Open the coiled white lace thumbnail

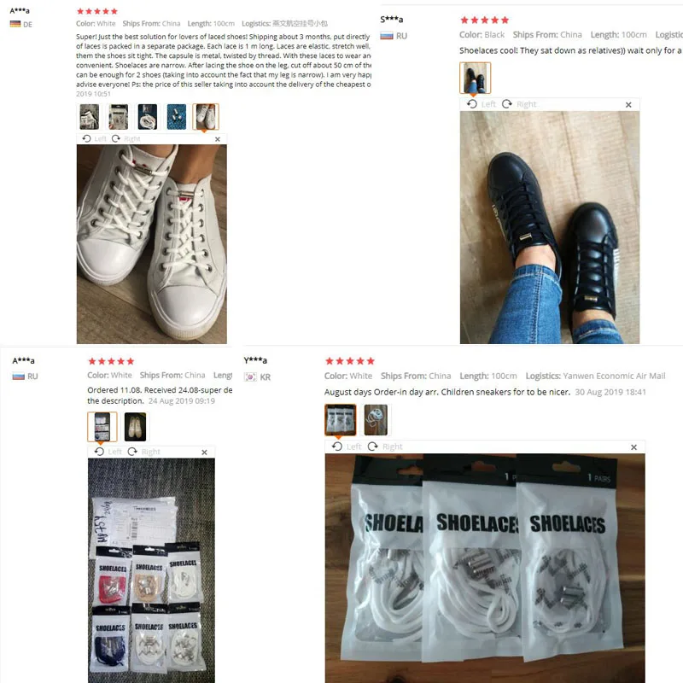pyautogui.click(x=148, y=117)
